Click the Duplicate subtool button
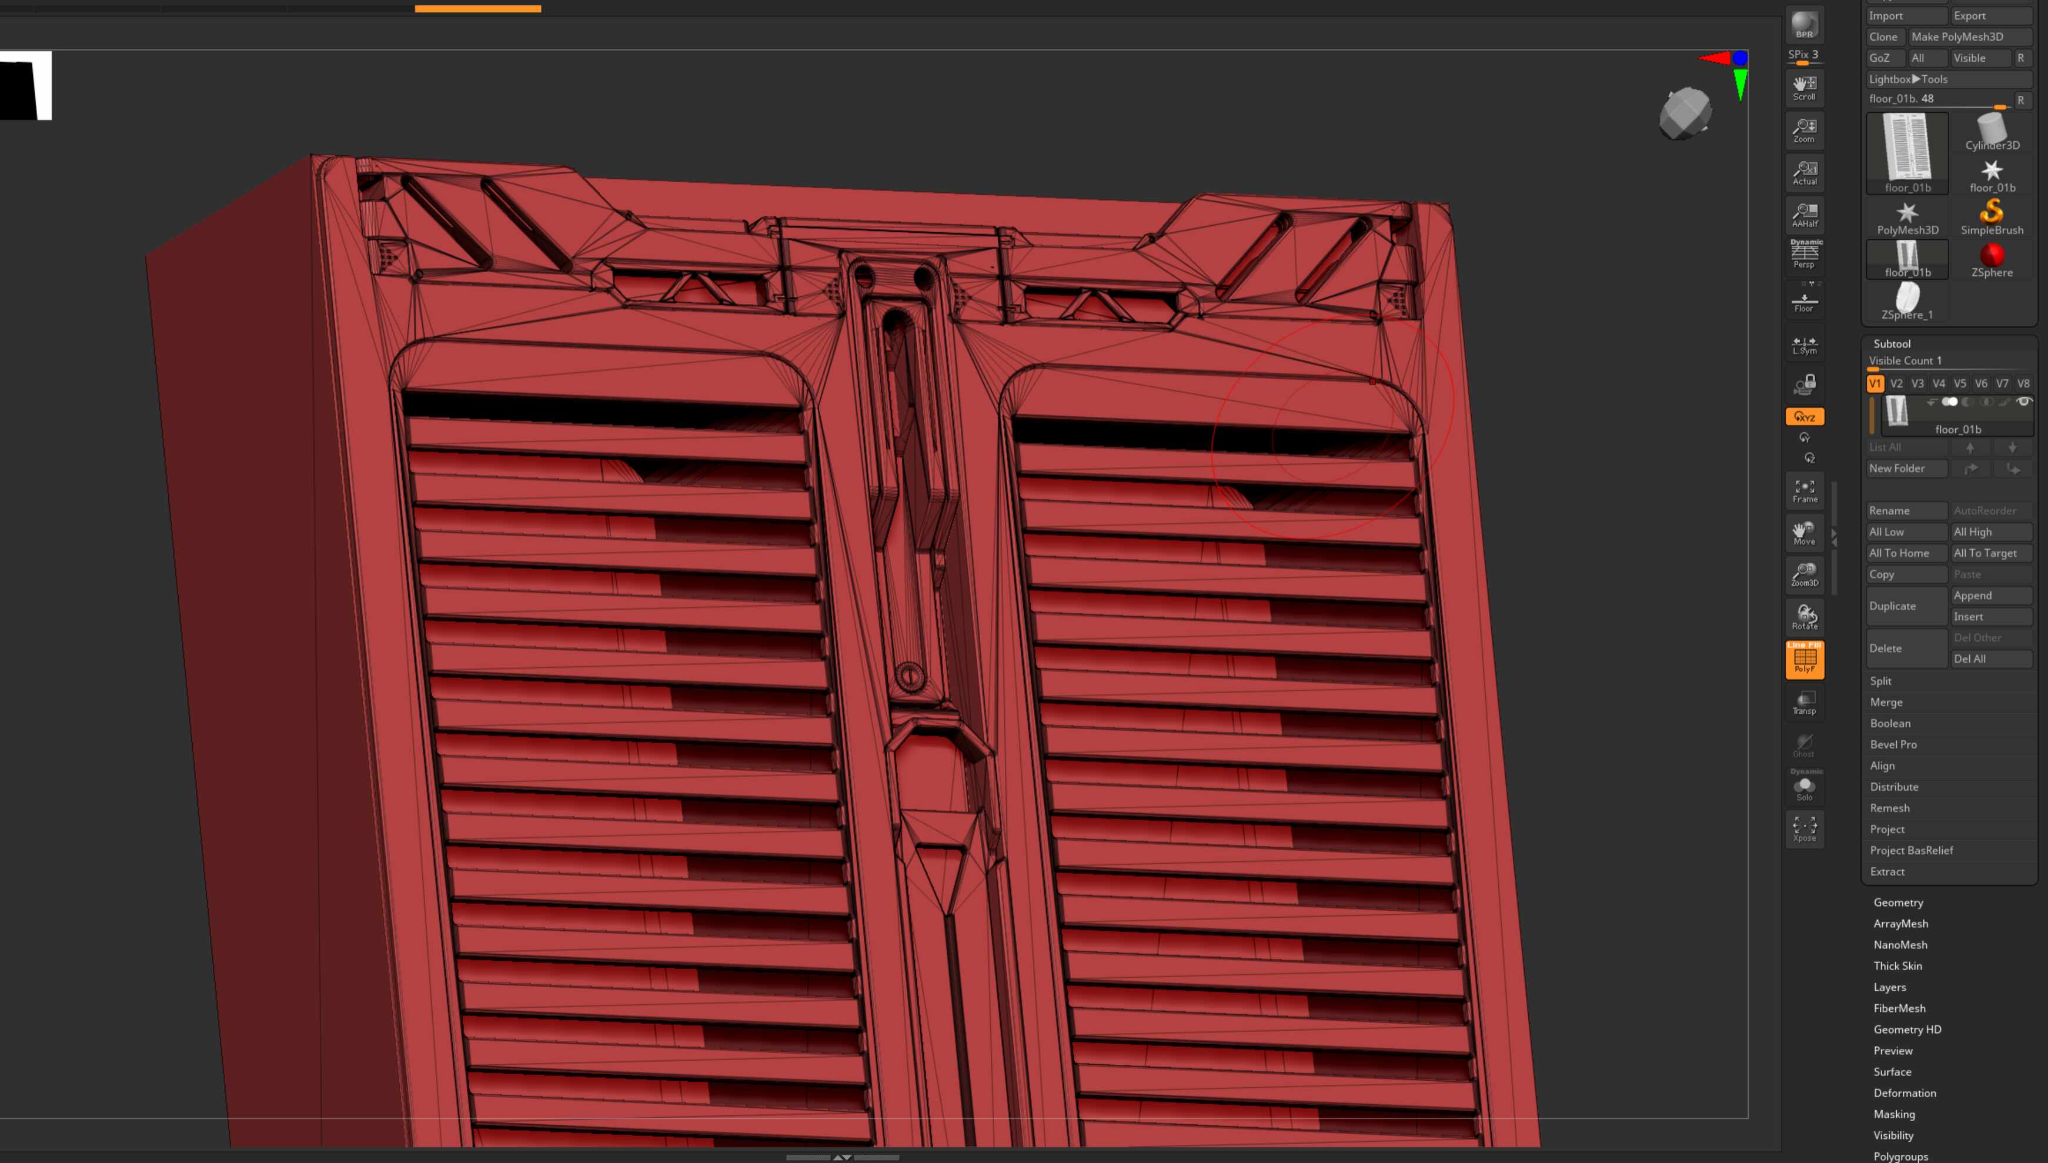Screen dimensions: 2048x1163 (x=1905, y=606)
